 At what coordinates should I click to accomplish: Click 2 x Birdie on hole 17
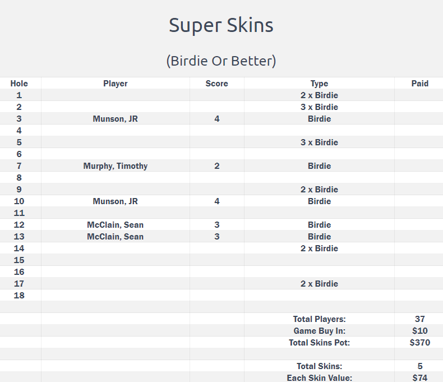[x=319, y=284]
